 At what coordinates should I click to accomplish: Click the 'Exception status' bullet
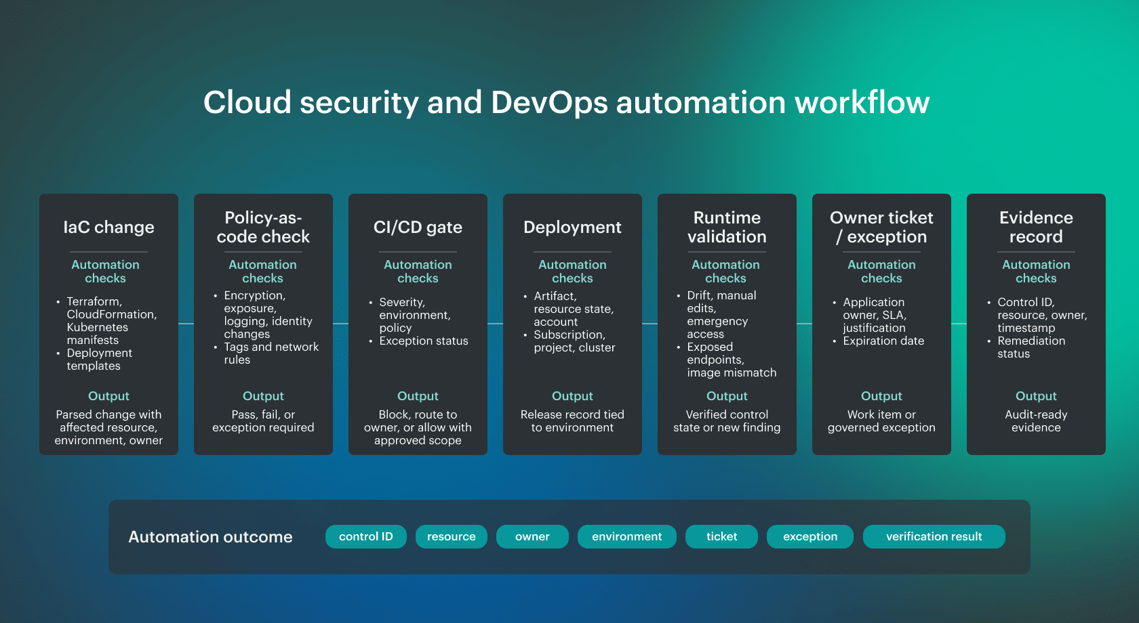coord(419,341)
